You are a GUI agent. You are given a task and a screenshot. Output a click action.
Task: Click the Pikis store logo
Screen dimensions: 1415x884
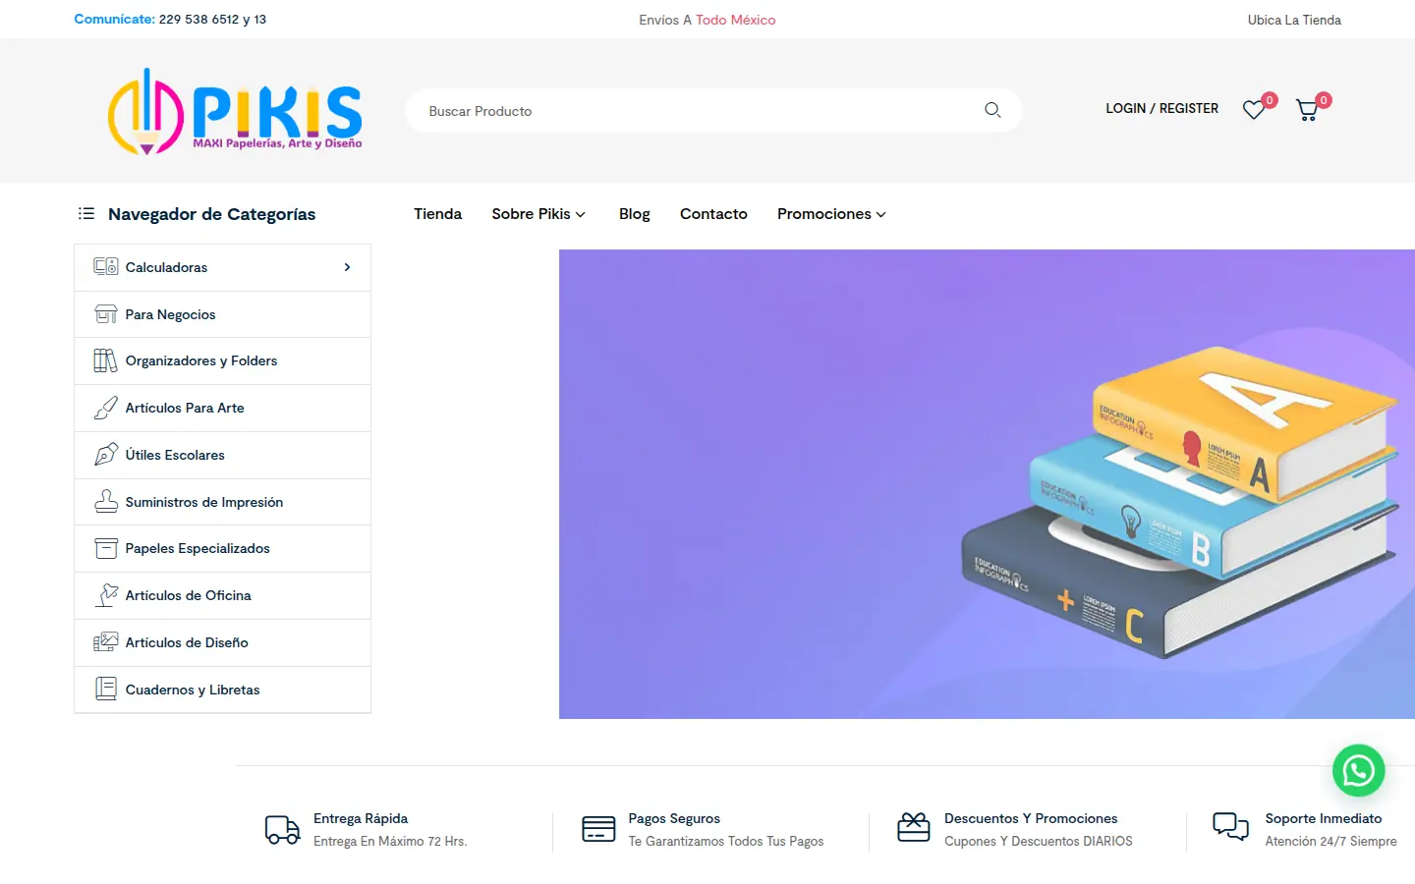point(235,111)
